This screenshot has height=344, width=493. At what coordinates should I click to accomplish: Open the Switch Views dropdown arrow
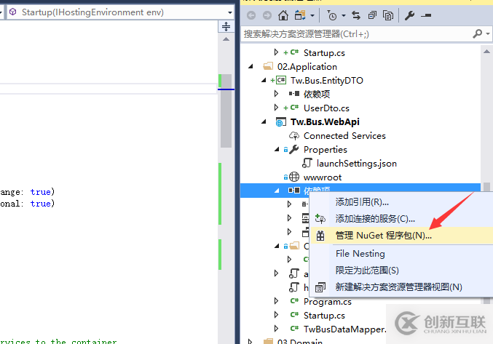point(312,15)
